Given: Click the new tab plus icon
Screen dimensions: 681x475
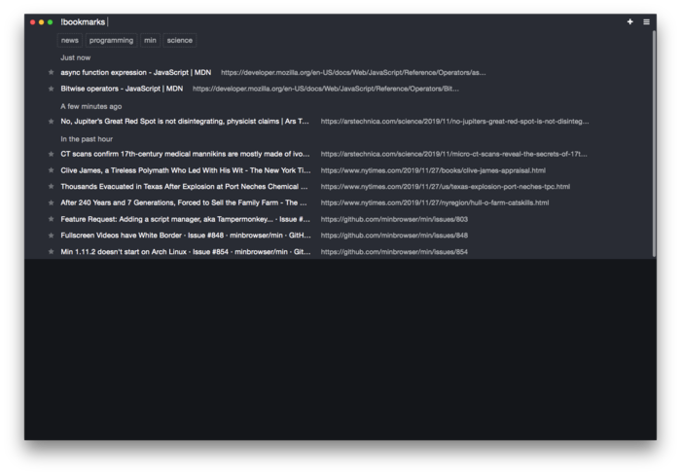Looking at the screenshot, I should click(x=630, y=21).
